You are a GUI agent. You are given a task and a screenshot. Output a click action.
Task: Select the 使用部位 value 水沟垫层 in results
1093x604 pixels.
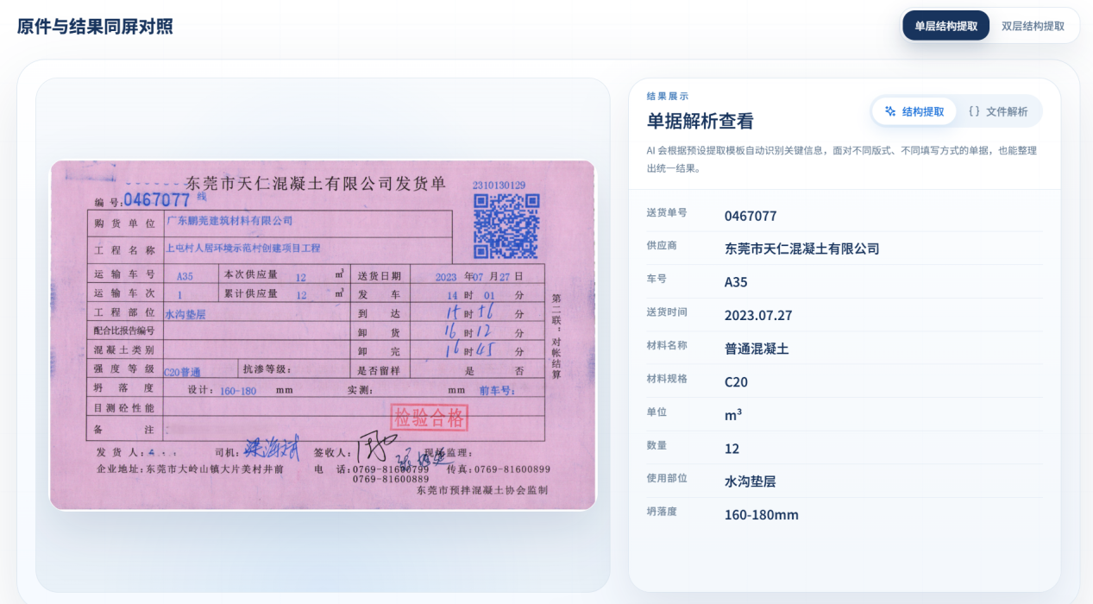750,481
